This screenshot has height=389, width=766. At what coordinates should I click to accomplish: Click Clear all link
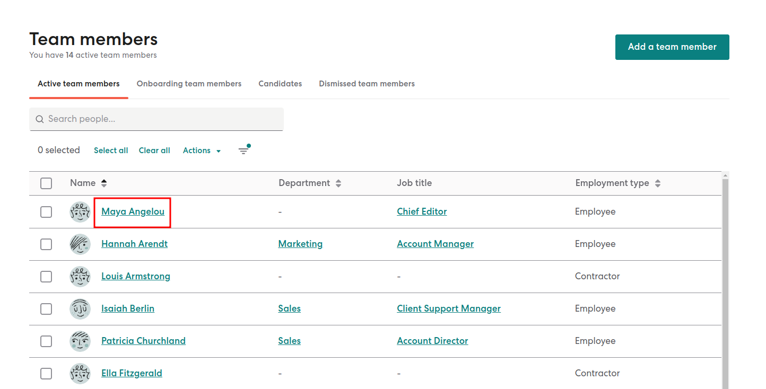pos(154,151)
